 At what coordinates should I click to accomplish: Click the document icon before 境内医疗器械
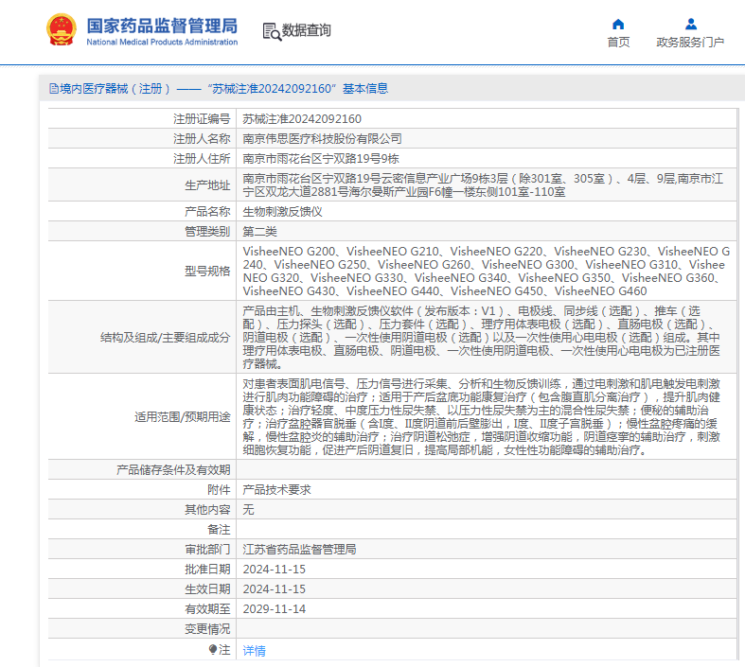[x=53, y=88]
